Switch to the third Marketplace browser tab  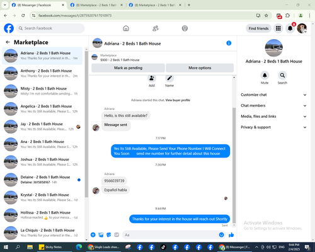[x=155, y=5]
